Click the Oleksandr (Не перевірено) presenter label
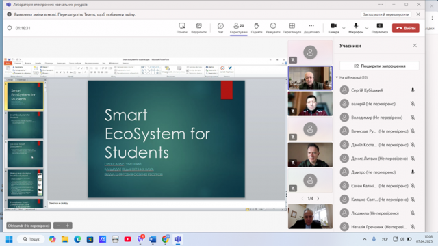438x246 pixels. pos(29,225)
